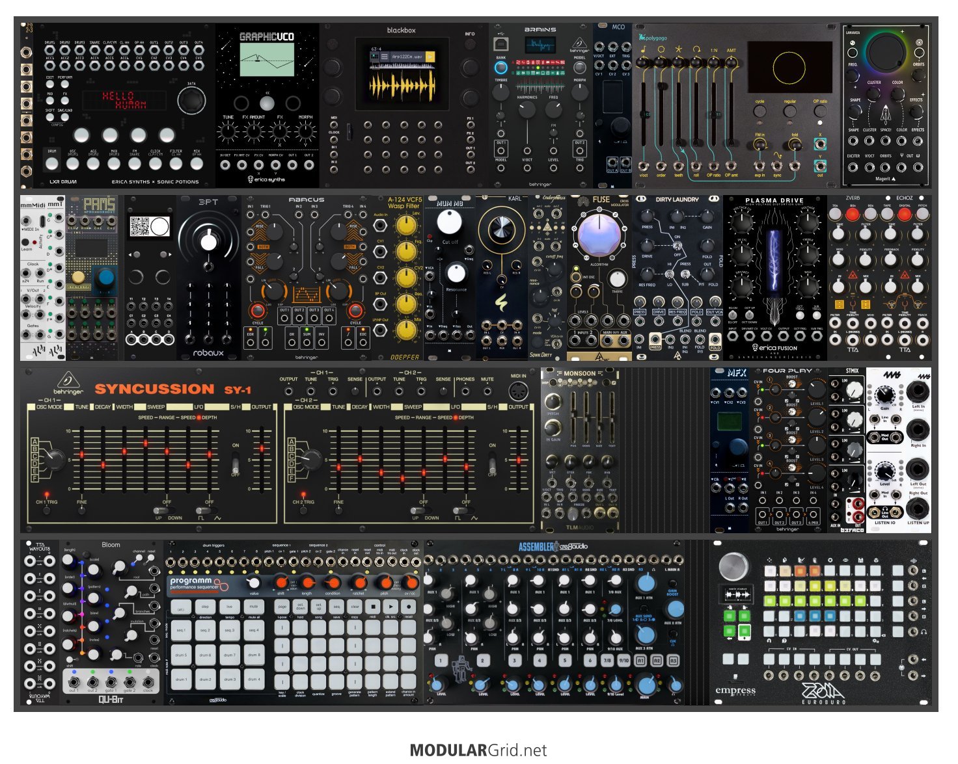The width and height of the screenshot is (958, 764).
Task: Click the blue MAIN knob on Assembler
Action: click(646, 685)
